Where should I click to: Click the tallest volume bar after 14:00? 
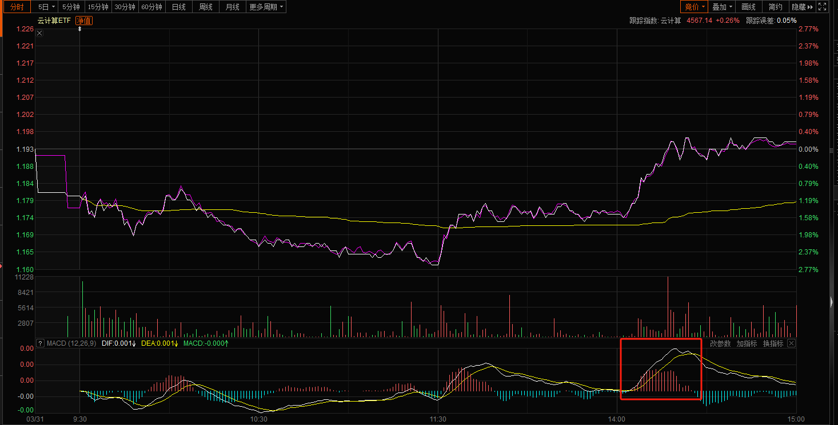tap(667, 307)
